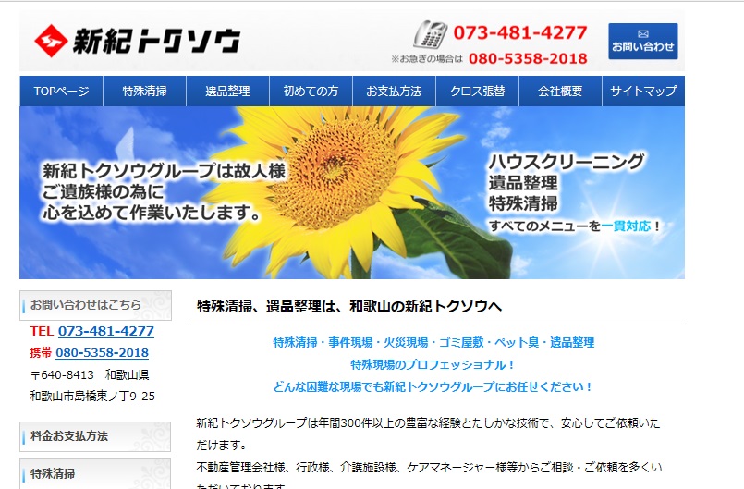Open 会社概要 from the navigation bar
The image size is (744, 489).
click(560, 92)
